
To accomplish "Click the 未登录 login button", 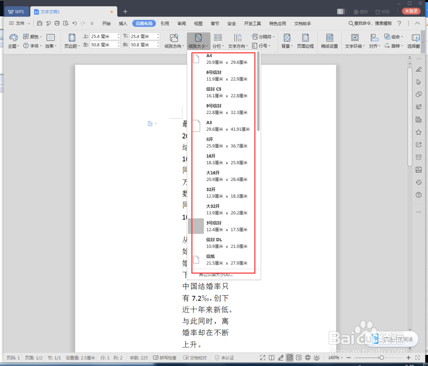I will click(x=410, y=11).
